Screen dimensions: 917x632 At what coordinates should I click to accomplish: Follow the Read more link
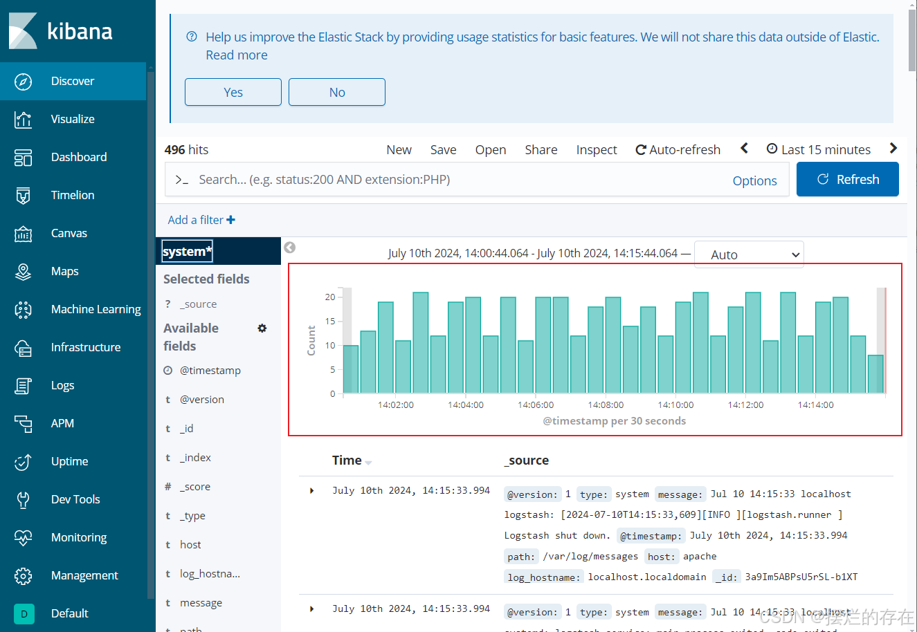pos(237,55)
